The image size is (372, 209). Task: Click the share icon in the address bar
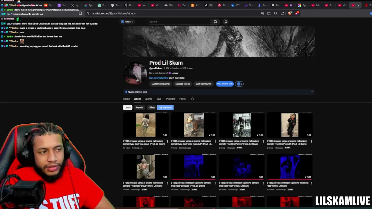[282, 13]
